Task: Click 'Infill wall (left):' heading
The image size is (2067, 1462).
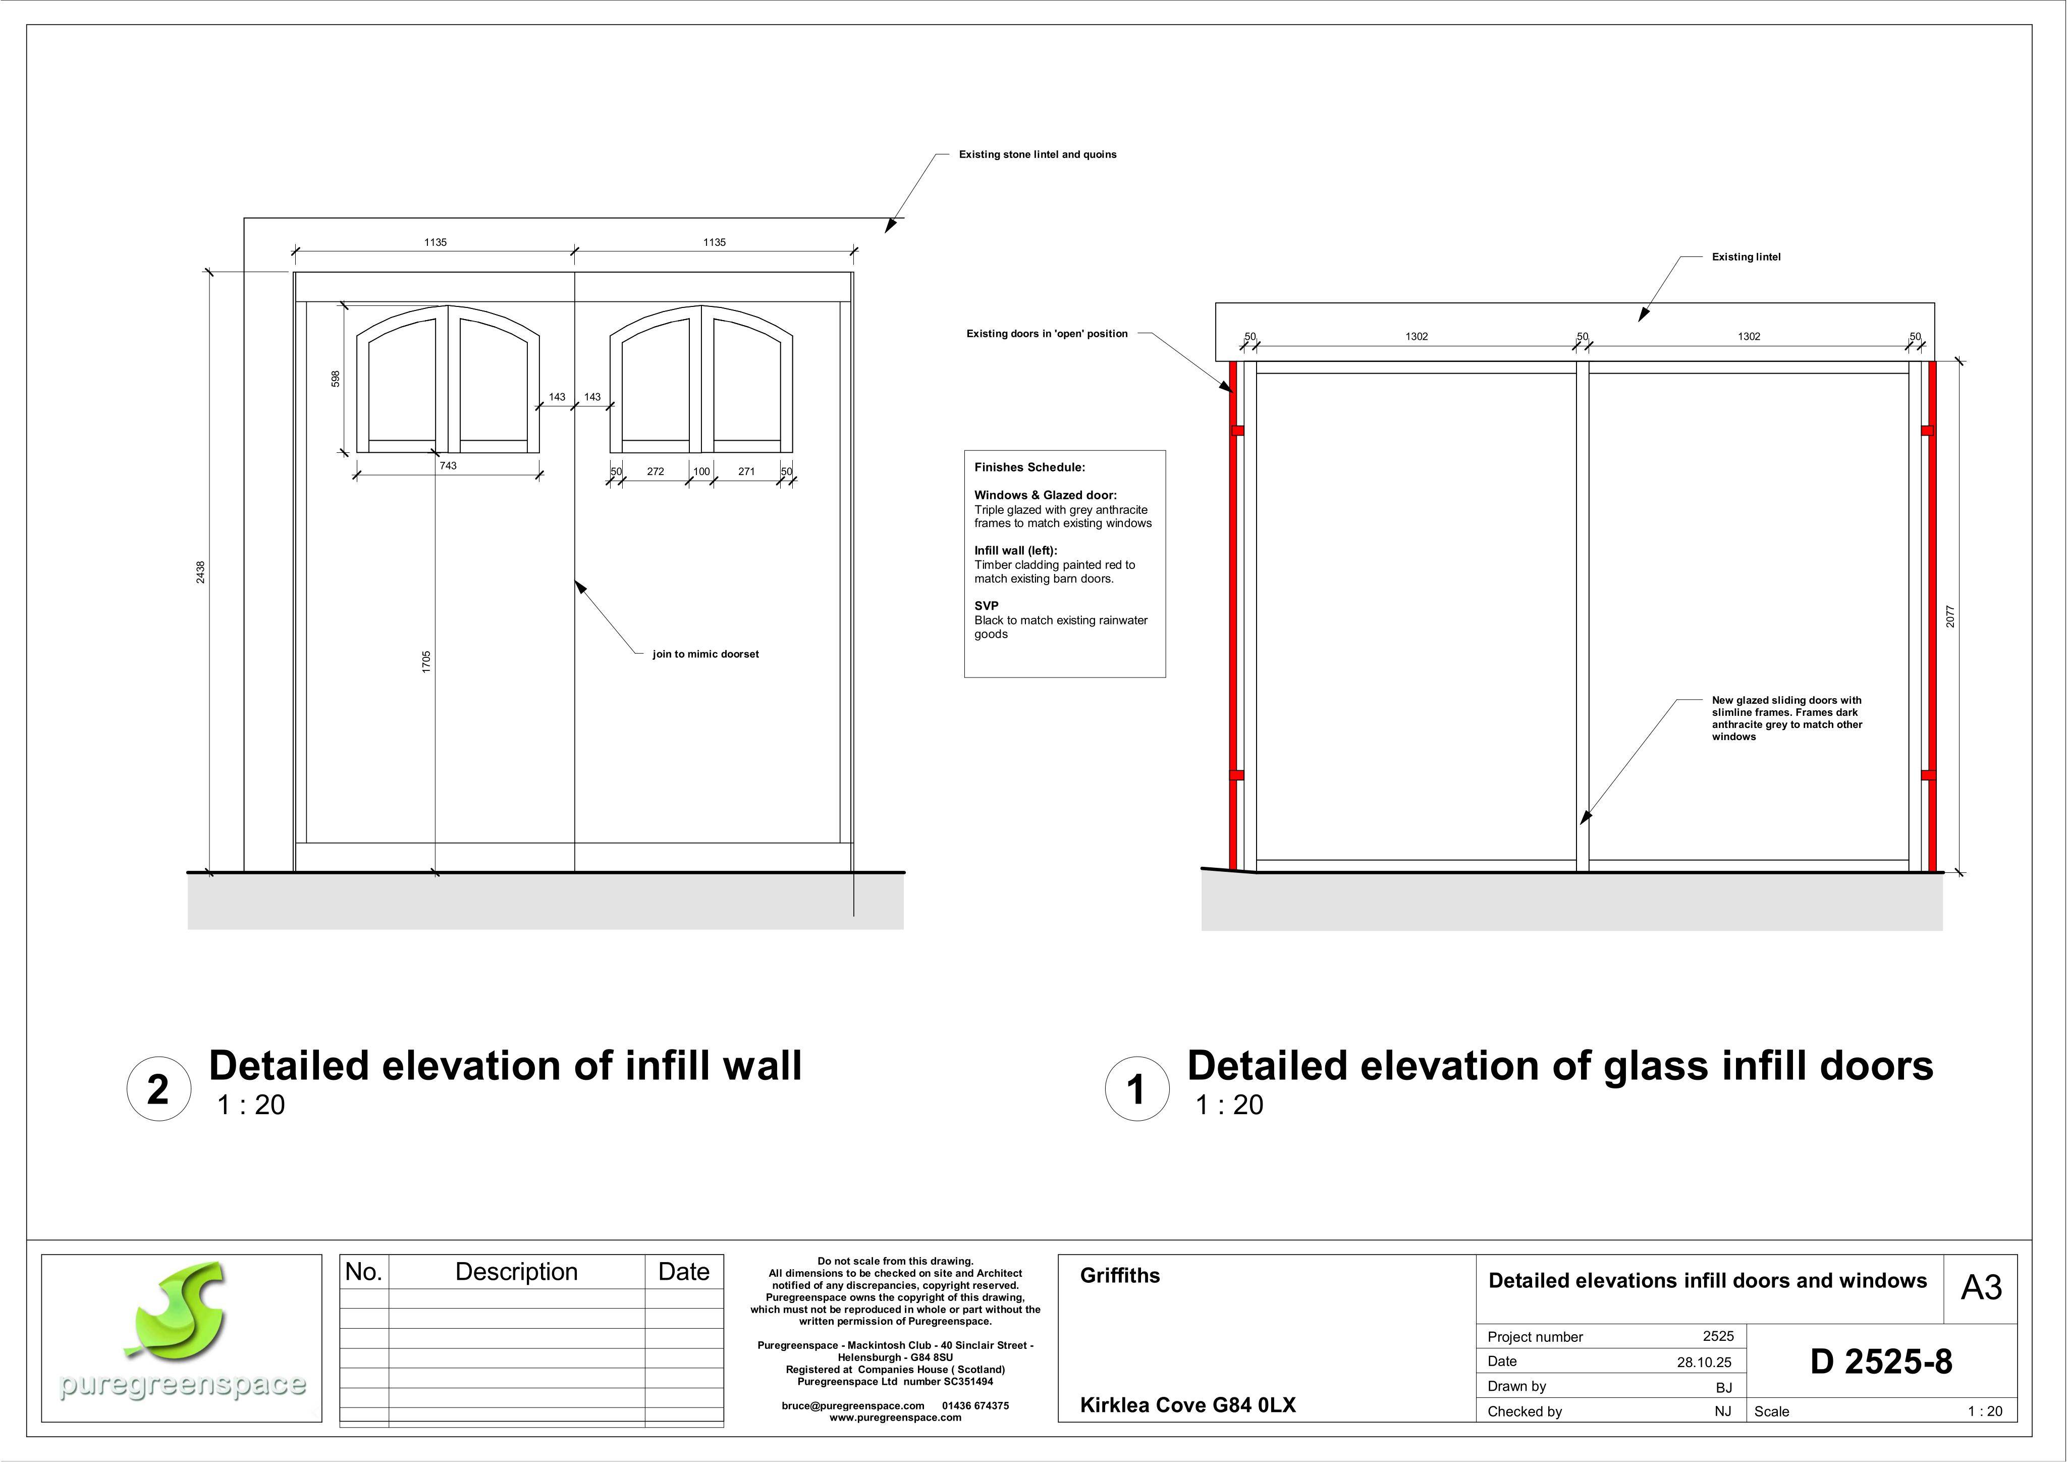Action: 1015,550
